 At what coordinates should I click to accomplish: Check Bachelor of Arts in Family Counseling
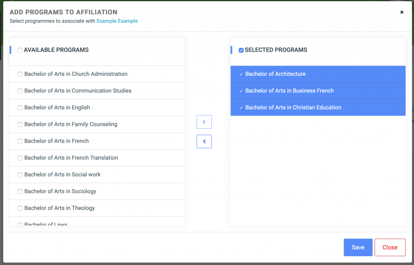(20, 124)
